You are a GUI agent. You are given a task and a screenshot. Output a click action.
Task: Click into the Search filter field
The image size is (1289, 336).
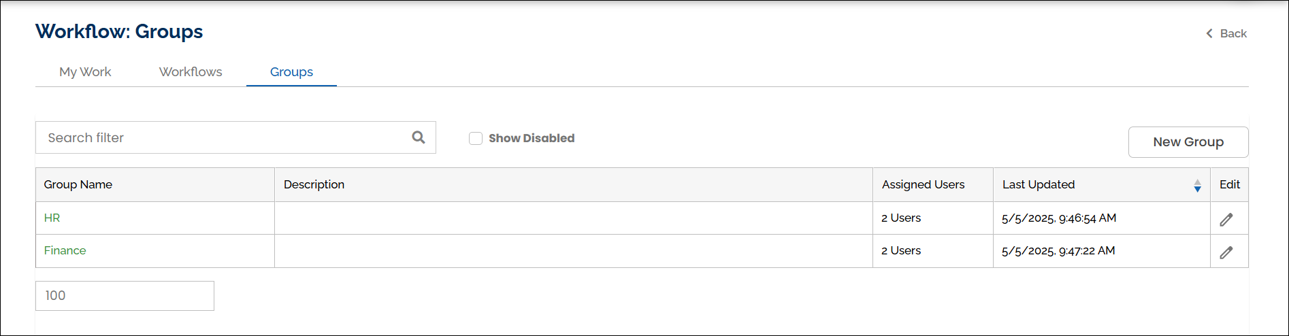[225, 137]
